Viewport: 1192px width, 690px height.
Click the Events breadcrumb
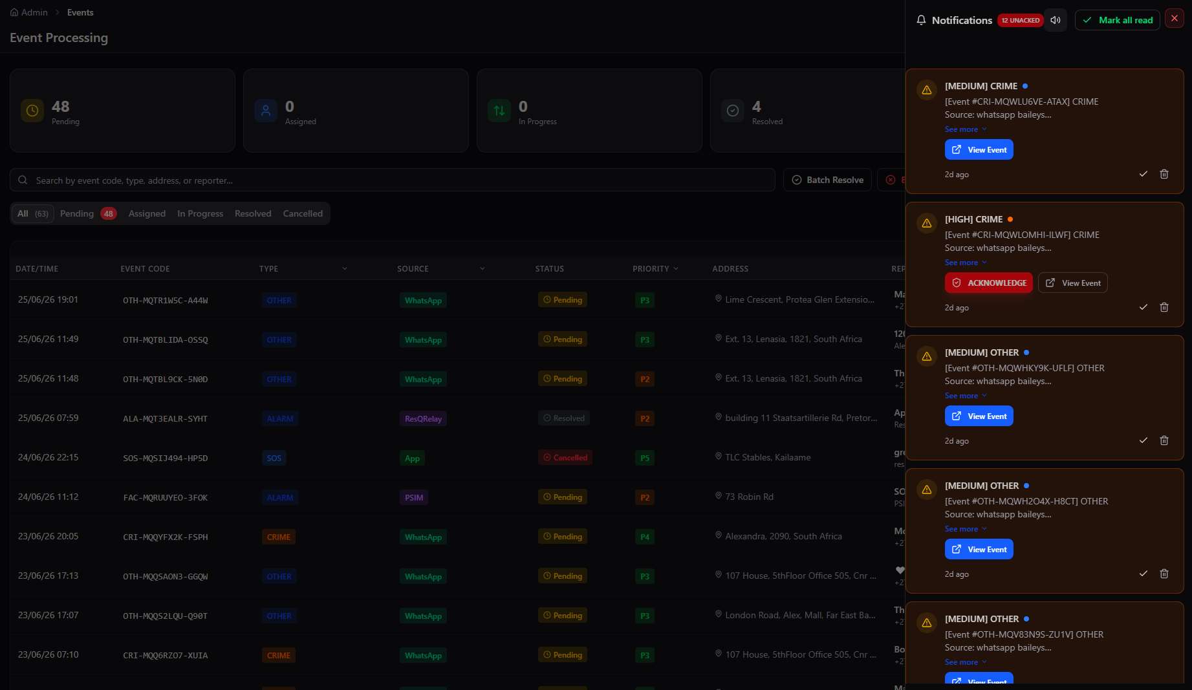(x=80, y=12)
